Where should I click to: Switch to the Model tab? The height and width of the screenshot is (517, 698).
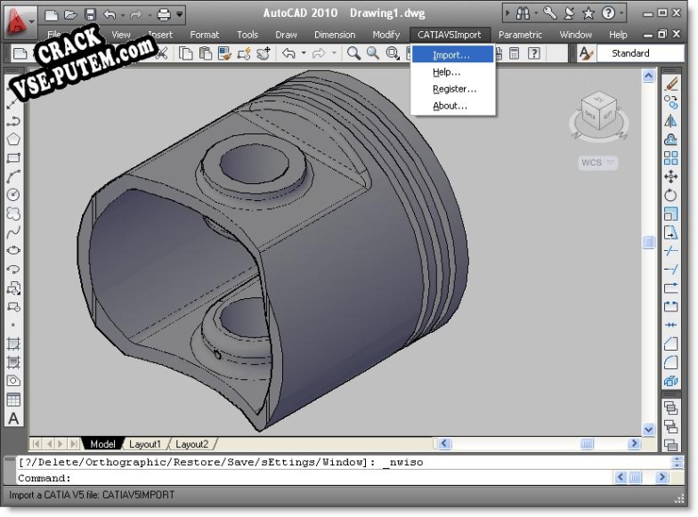[x=102, y=444]
